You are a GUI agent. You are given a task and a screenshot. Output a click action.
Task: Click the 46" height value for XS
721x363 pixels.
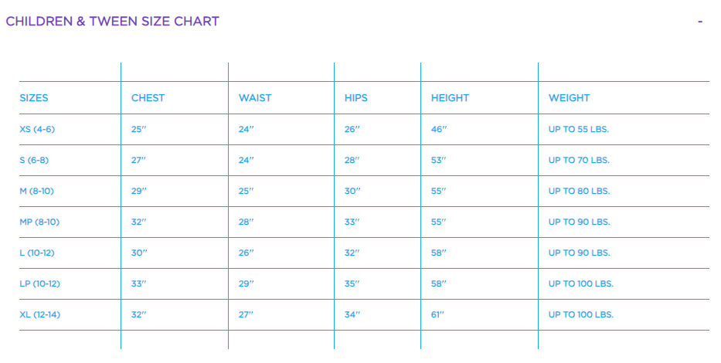tap(439, 129)
